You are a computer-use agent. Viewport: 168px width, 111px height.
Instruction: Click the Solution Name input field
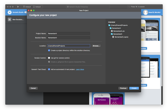tap(69, 38)
